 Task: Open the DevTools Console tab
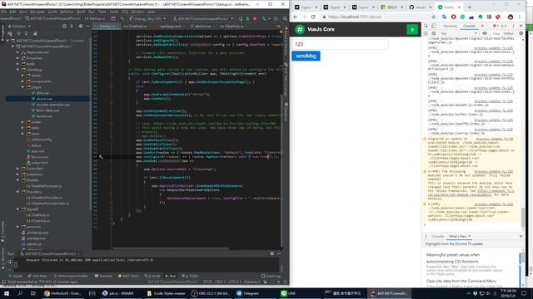click(x=469, y=26)
